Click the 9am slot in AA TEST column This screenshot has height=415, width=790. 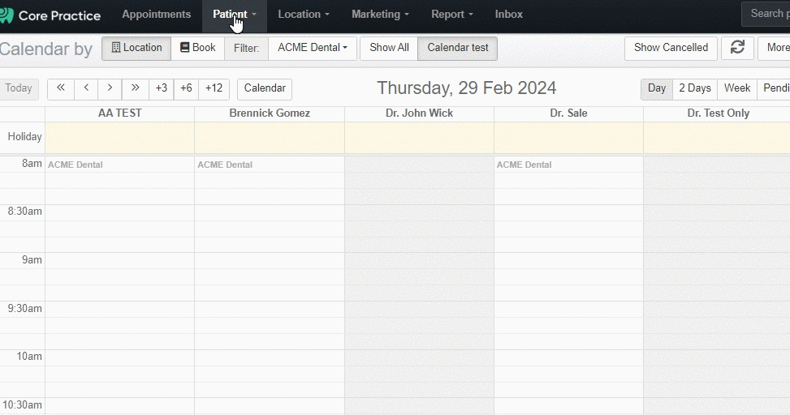[x=120, y=260]
